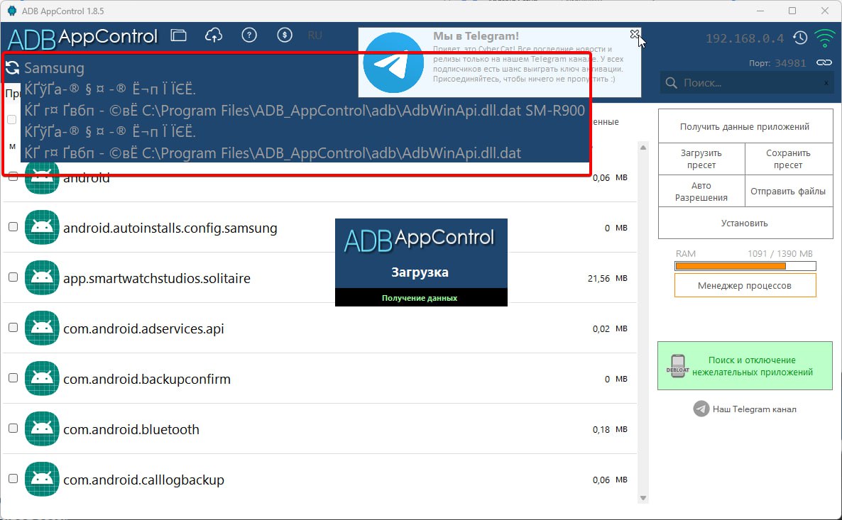Viewport: 842px width, 520px height.
Task: Select the Samsung device entry
Action: point(54,68)
